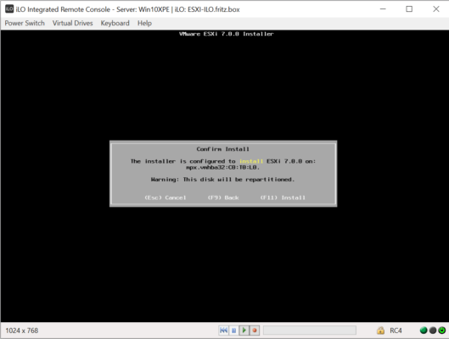Click the playback progress bar
449x339 pixels.
click(310, 331)
